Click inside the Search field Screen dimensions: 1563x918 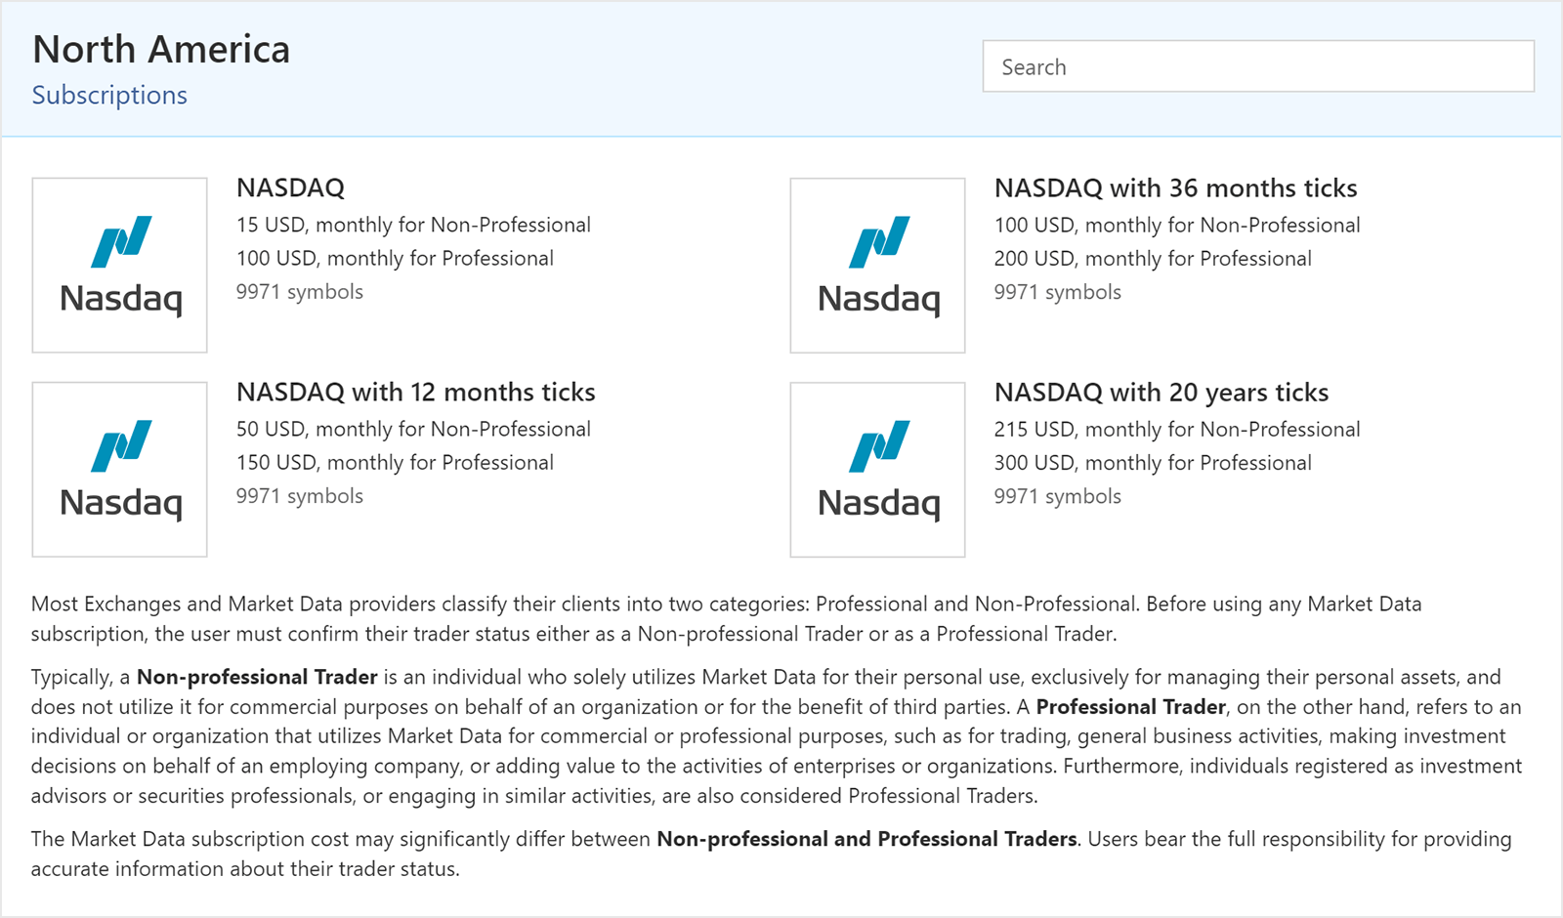pos(1258,66)
